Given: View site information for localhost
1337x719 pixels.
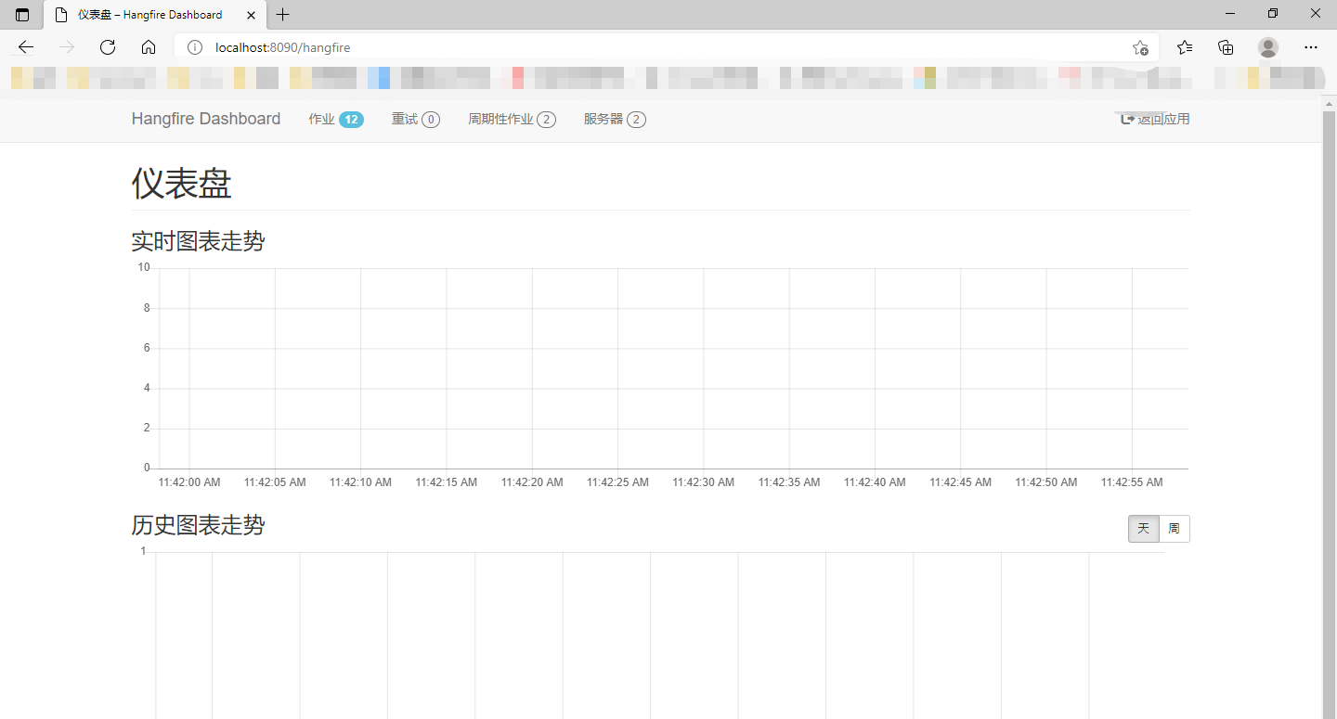Looking at the screenshot, I should (x=194, y=47).
